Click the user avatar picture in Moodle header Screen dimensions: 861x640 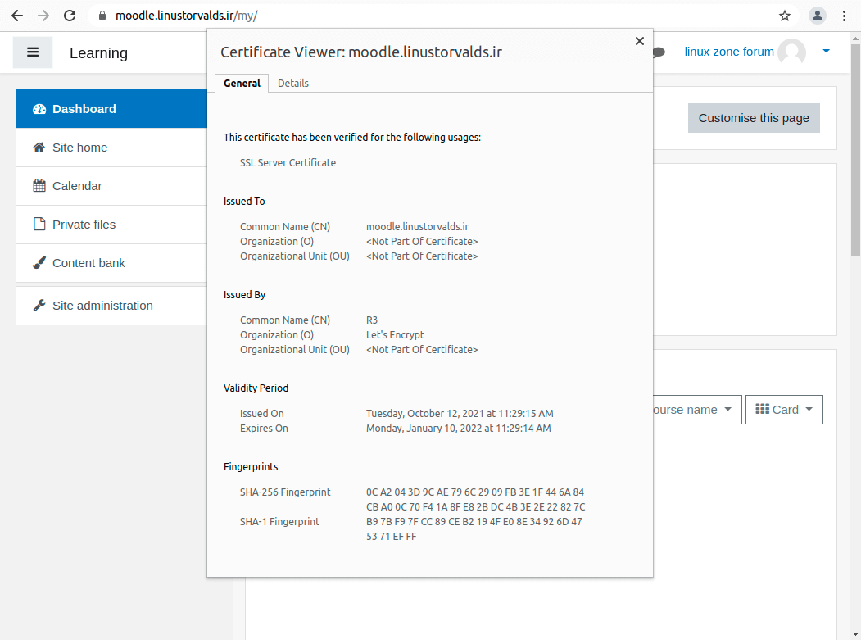coord(792,52)
